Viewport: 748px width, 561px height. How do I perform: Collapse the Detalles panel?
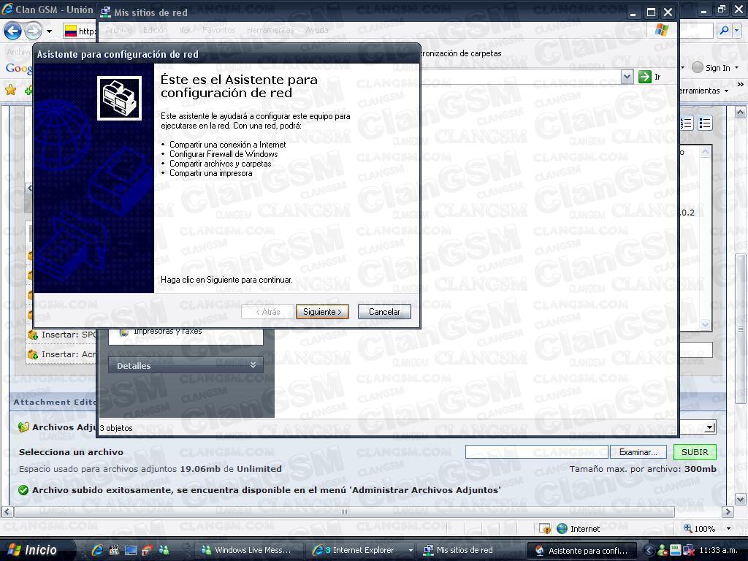[x=256, y=365]
